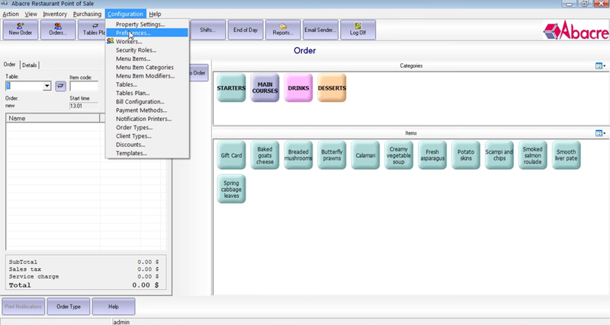Open Templates... from the menu
This screenshot has height=325, width=610.
(147, 153)
